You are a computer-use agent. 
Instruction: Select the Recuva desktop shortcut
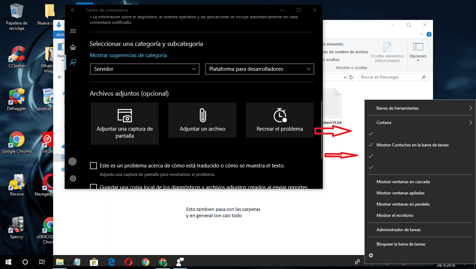pos(17,185)
